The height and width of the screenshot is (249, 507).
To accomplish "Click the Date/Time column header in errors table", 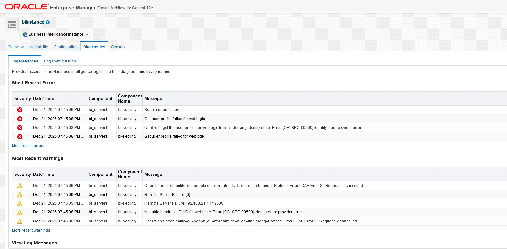I will tap(44, 98).
